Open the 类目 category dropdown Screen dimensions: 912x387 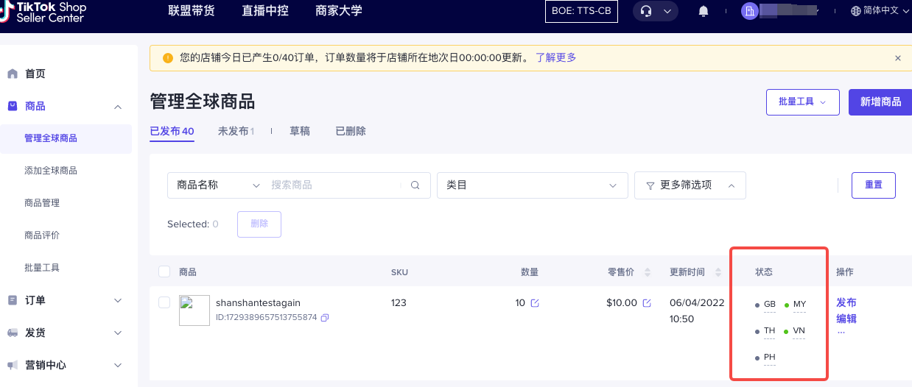[532, 185]
